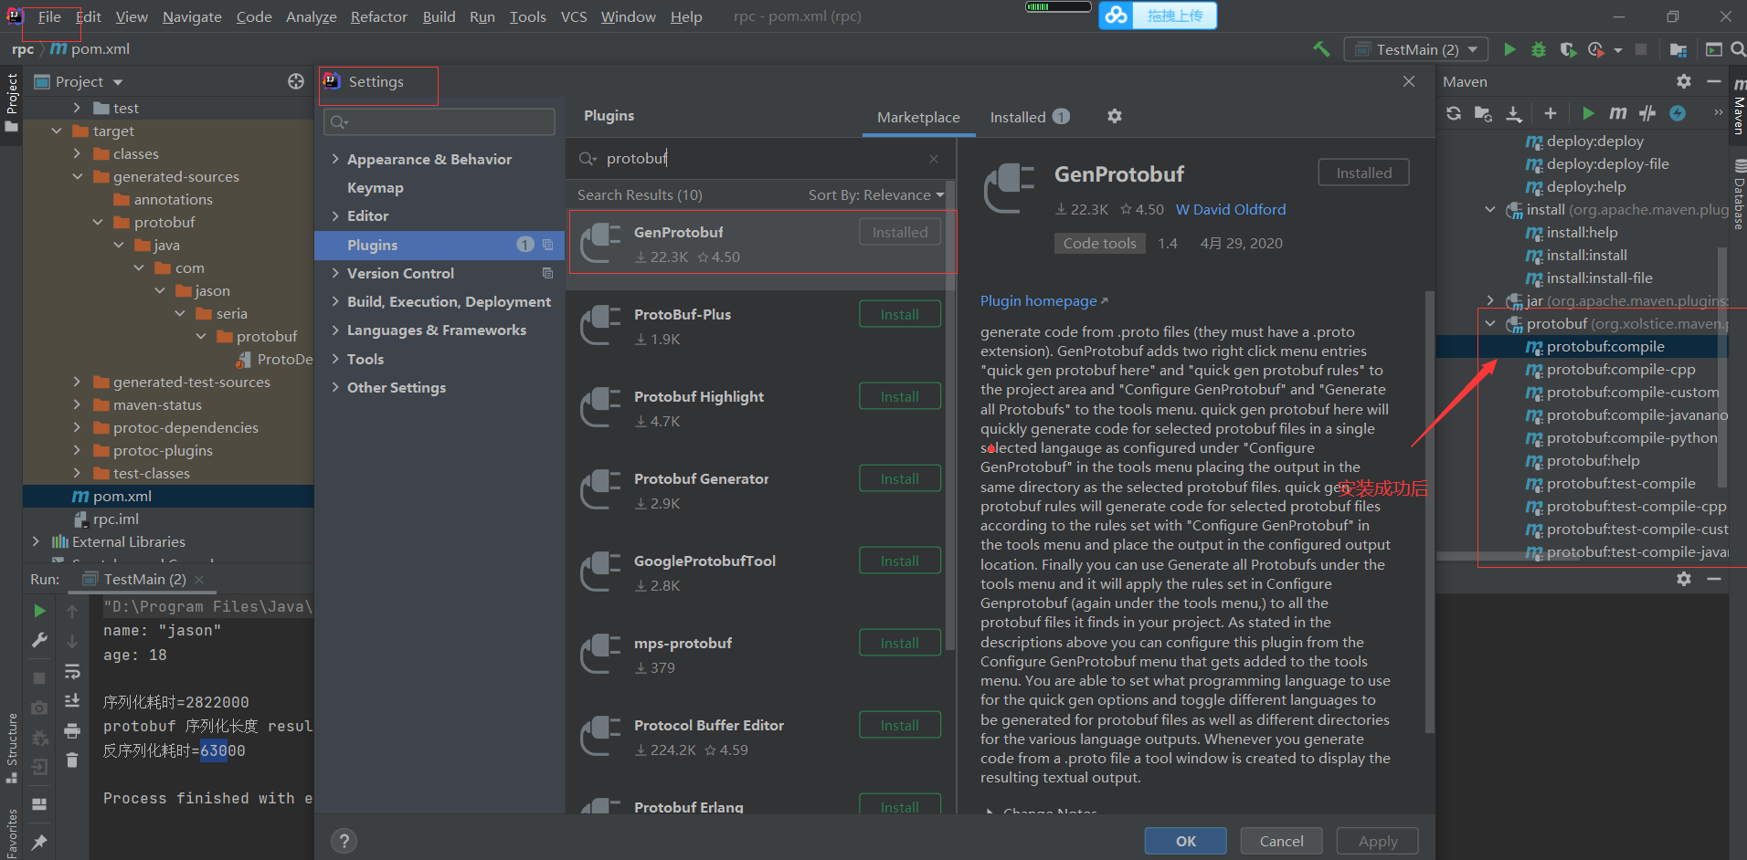Screen dimensions: 1747x860
Task: Open Search Everywhere magnifier icon
Action: pos(1738,49)
